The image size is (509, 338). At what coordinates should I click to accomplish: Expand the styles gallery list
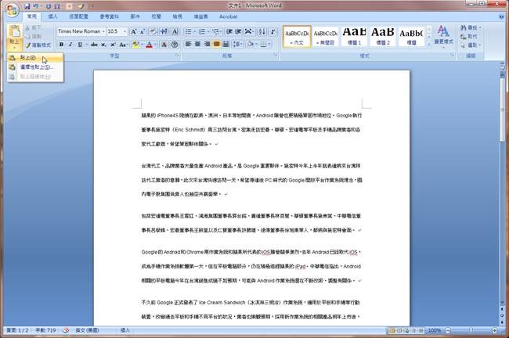pos(429,44)
